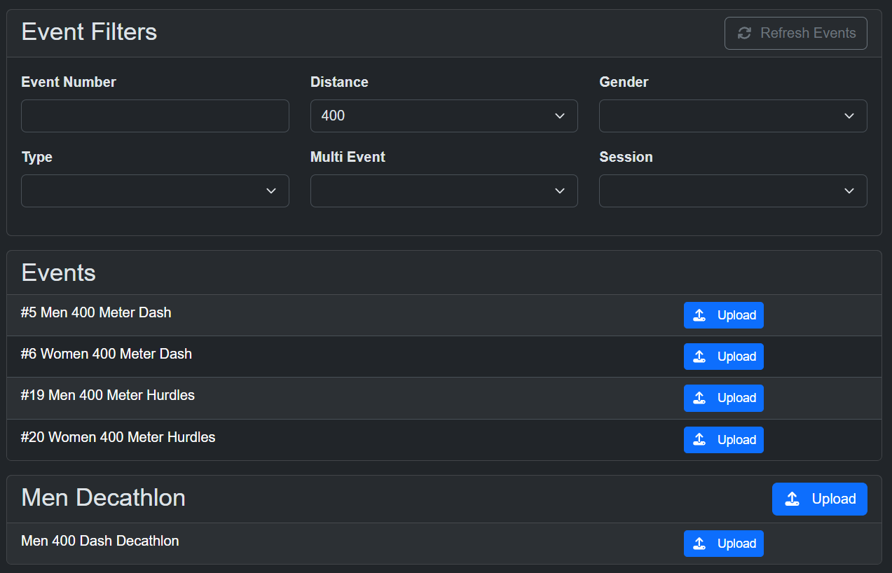Select the #5 Men 400 Meter Dash row

[x=96, y=312]
